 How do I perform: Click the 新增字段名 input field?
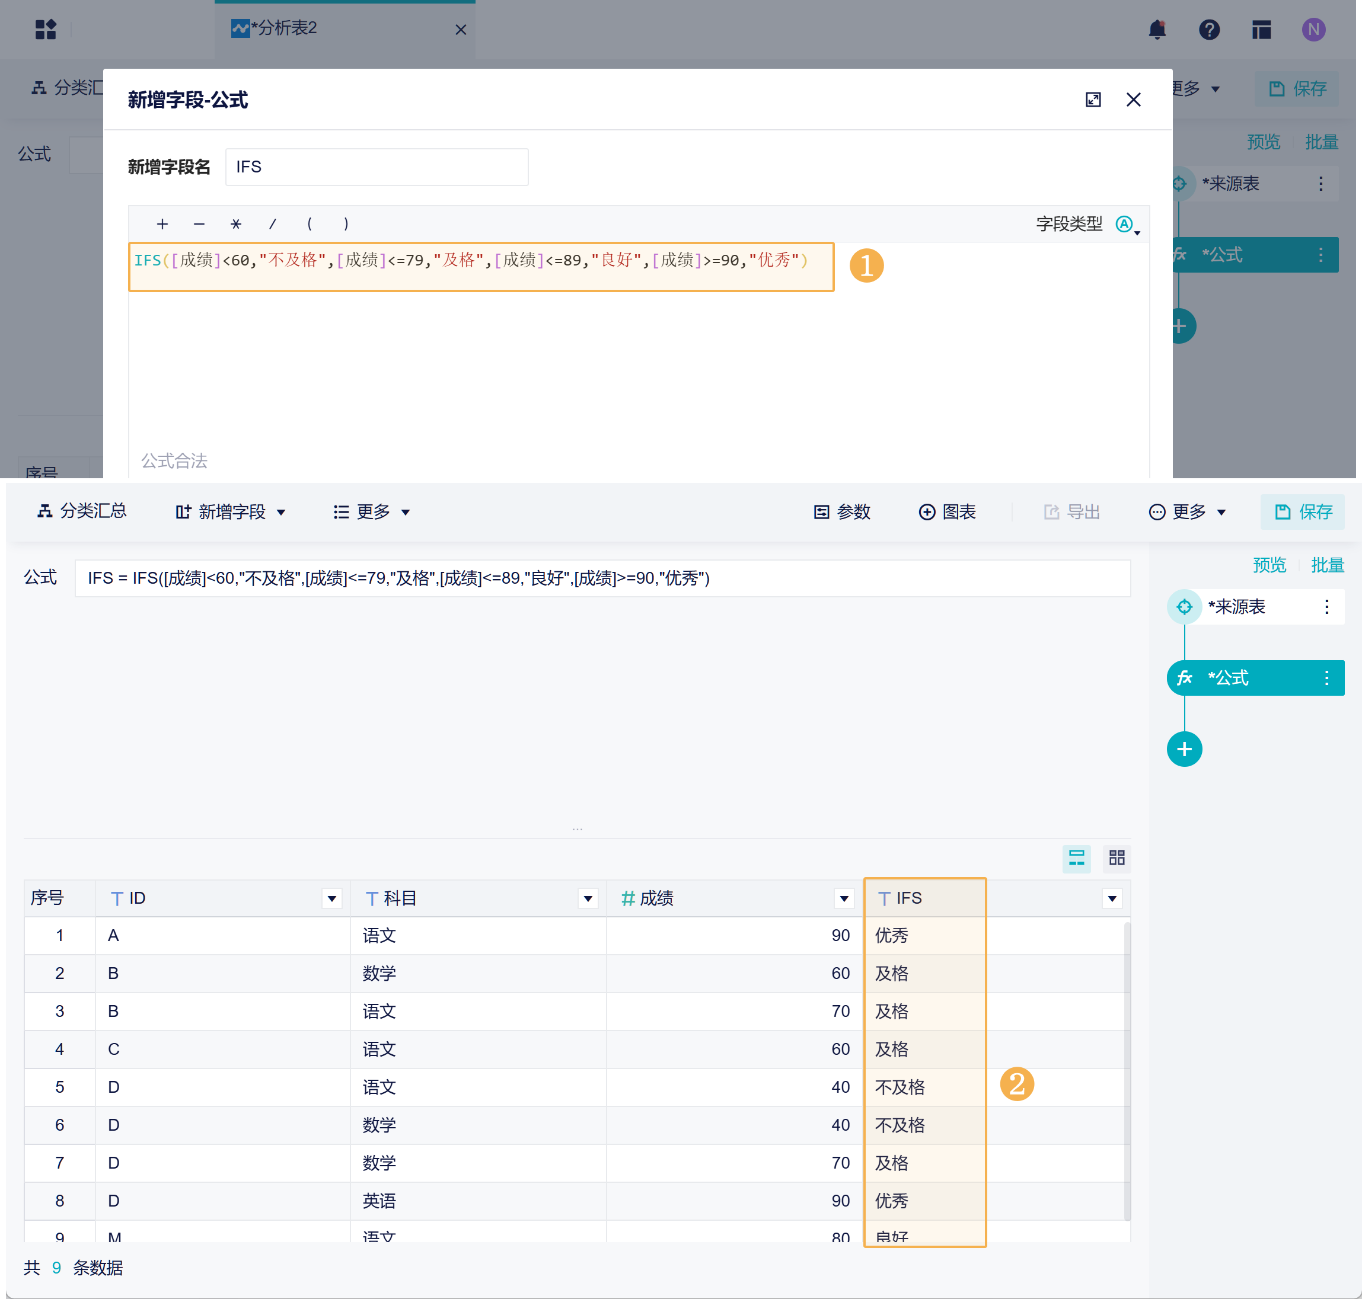coord(377,167)
